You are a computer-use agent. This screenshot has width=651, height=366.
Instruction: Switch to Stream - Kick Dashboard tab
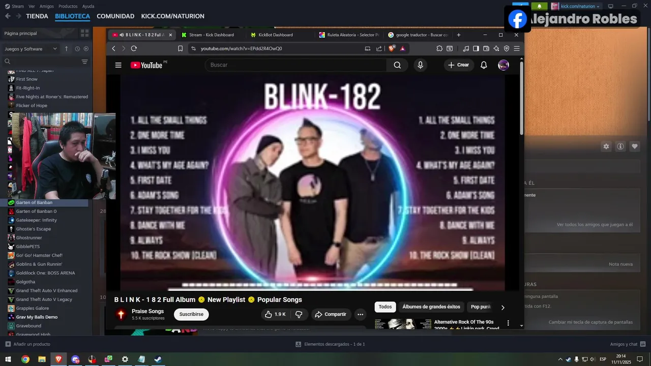[211, 35]
